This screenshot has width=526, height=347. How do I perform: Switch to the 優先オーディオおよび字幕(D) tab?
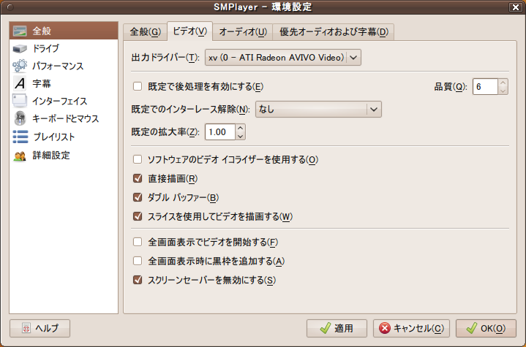pos(334,32)
